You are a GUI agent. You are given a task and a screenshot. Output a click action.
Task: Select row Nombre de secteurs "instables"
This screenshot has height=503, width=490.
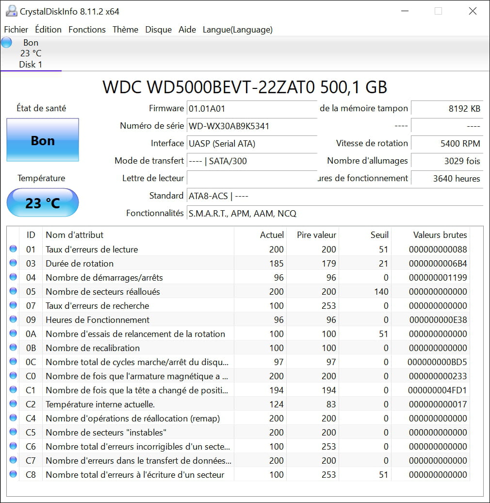(238, 433)
